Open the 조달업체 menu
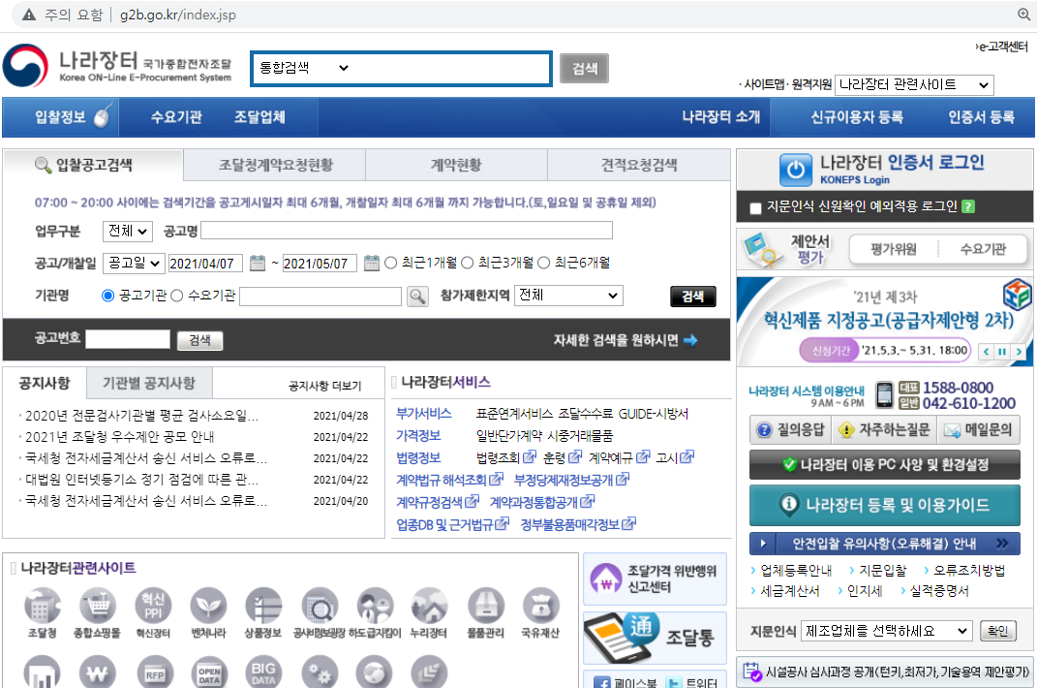Screen dimensions: 1037x688 [x=259, y=117]
